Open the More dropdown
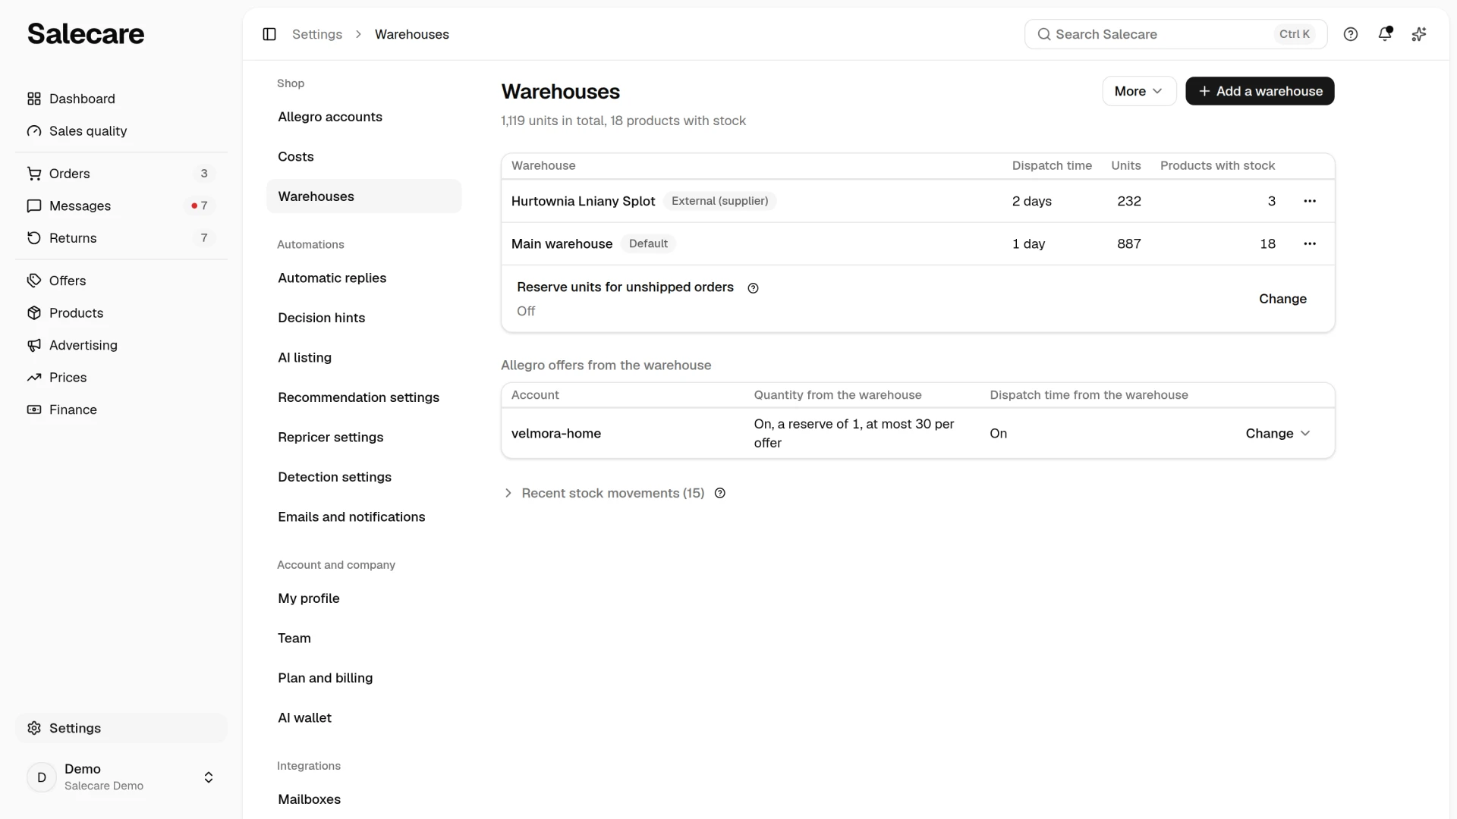 1139,91
